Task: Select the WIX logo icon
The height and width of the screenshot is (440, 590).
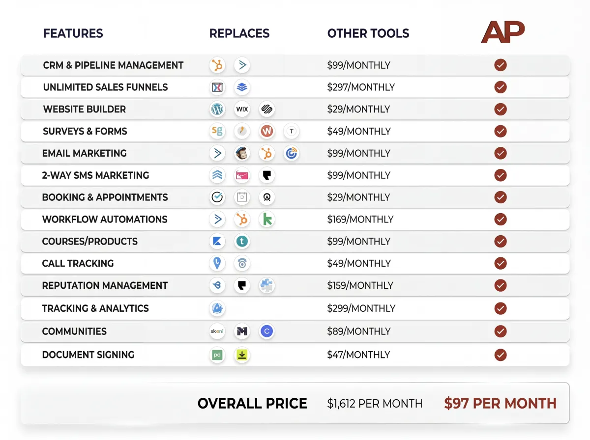Action: click(x=242, y=109)
